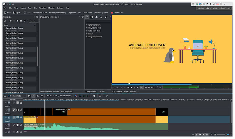Click the Open... button
The width and height of the screenshot is (235, 139).
click(x=17, y=13)
